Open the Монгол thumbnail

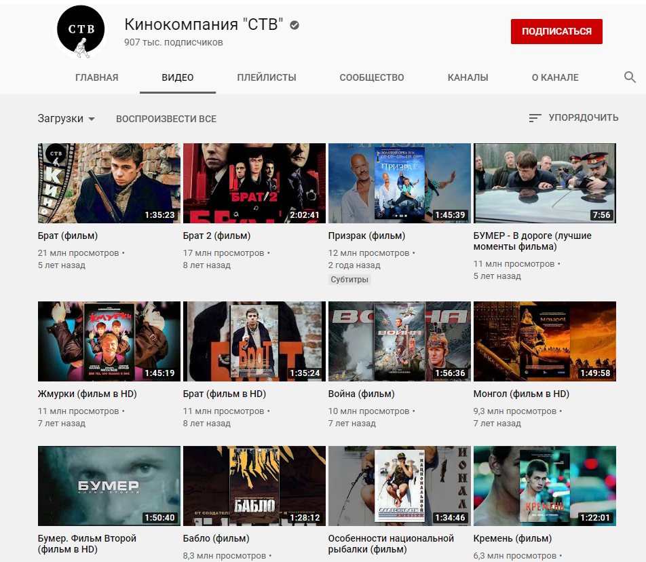(545, 341)
